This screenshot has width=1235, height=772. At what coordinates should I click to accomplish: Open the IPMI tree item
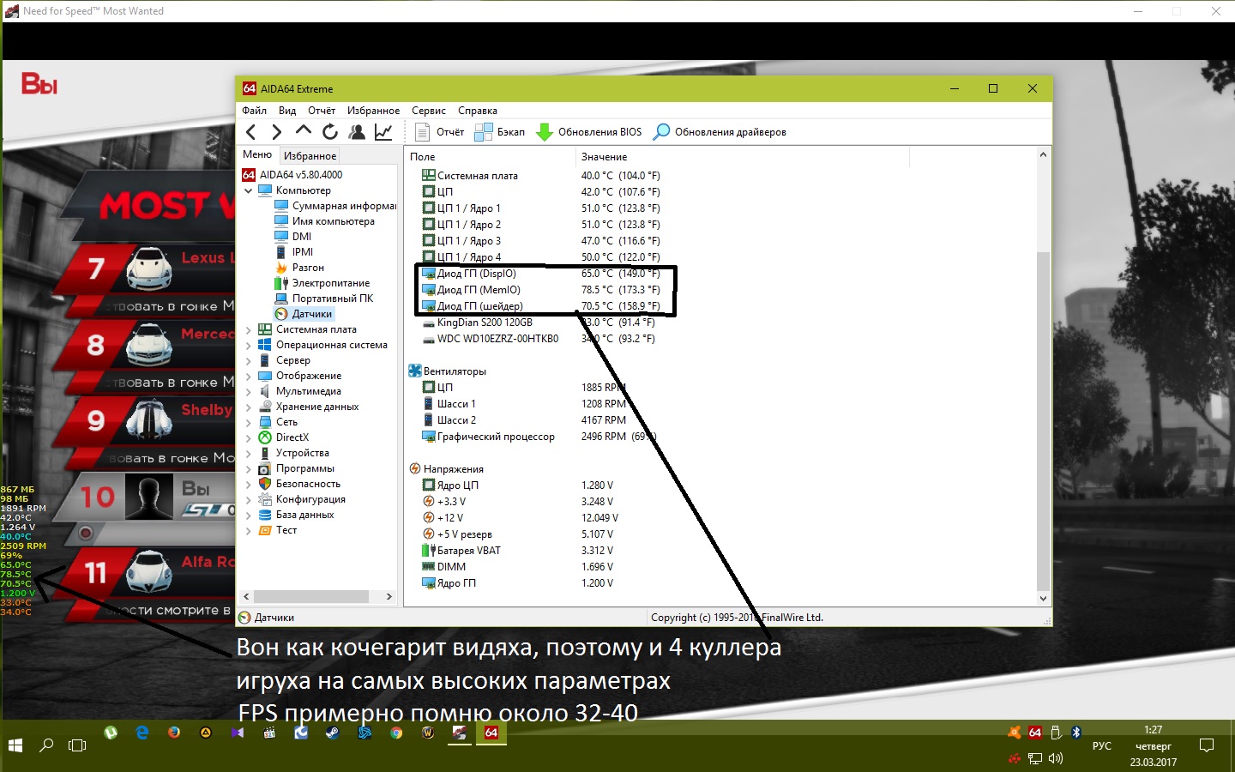pyautogui.click(x=294, y=252)
